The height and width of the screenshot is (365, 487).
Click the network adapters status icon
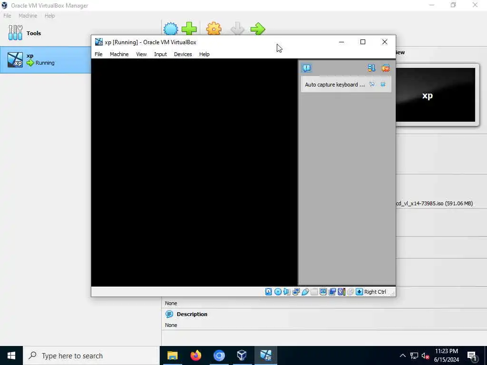[x=296, y=292]
